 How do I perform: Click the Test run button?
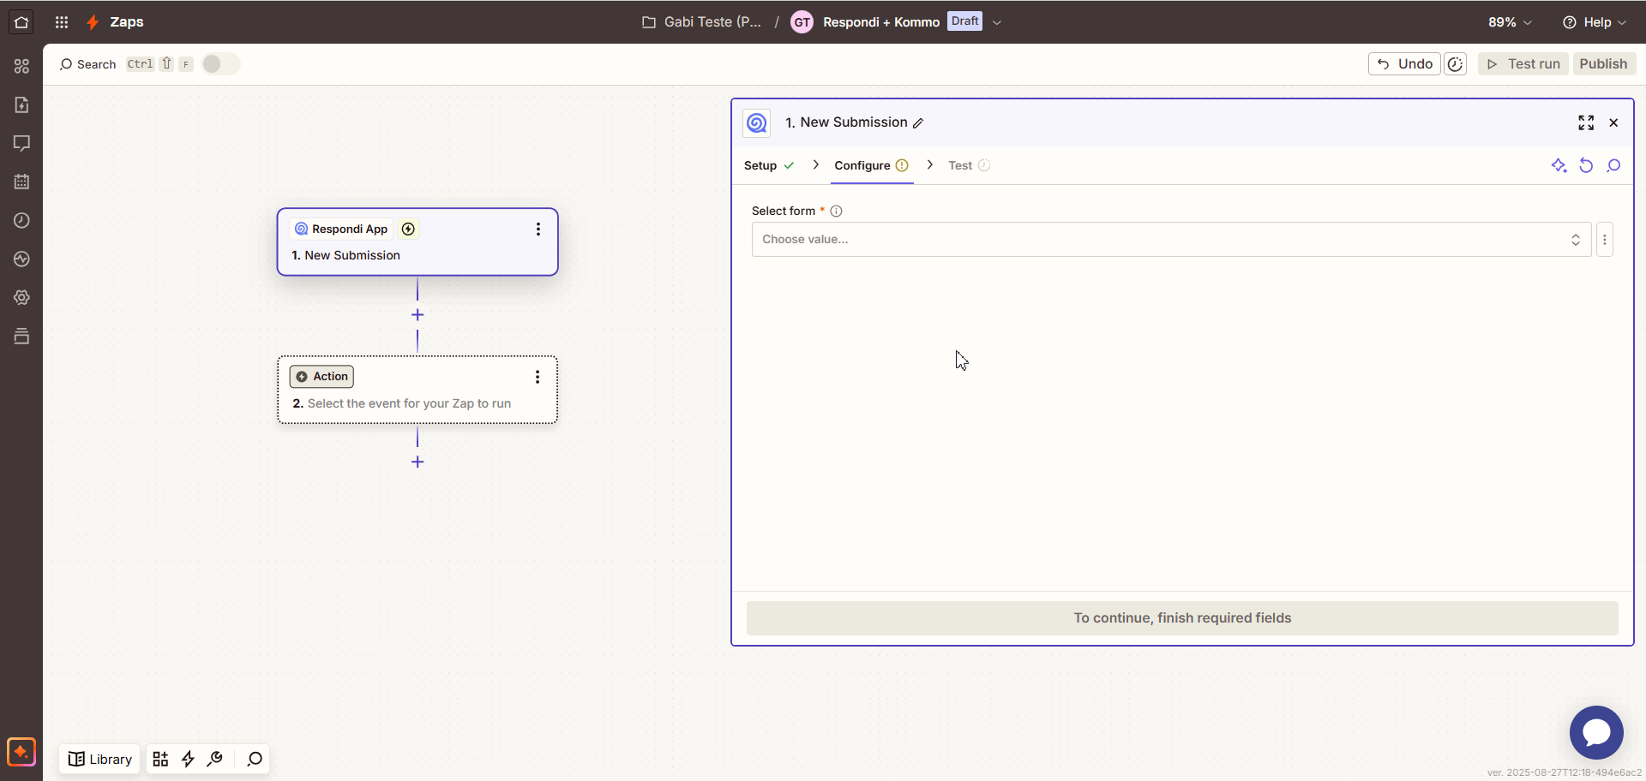(x=1523, y=64)
